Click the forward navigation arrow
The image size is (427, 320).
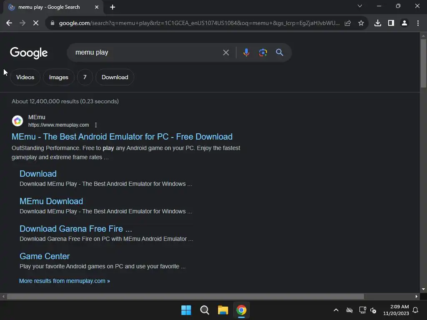23,23
